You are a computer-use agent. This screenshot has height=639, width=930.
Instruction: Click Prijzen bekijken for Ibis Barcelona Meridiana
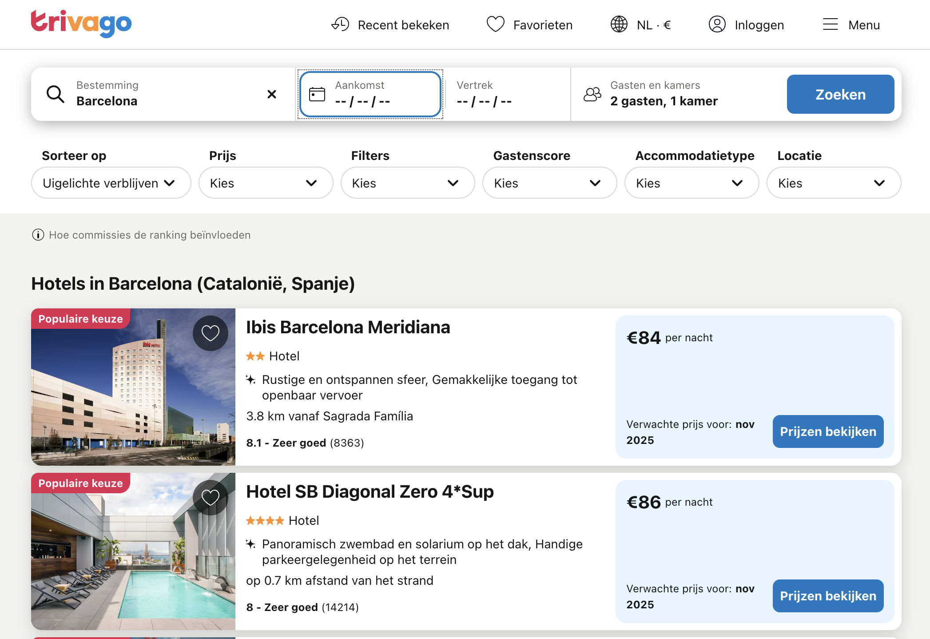click(x=828, y=431)
